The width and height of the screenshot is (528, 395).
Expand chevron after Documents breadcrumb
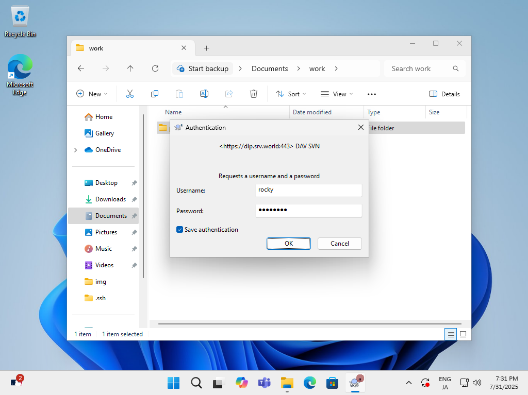coord(299,68)
